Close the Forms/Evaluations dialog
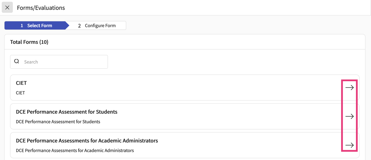This screenshot has height=160, width=371. point(7,7)
